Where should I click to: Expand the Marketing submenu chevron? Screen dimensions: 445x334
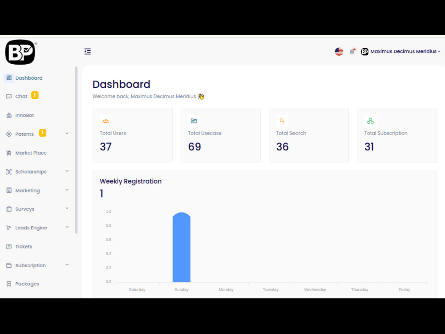pos(67,190)
